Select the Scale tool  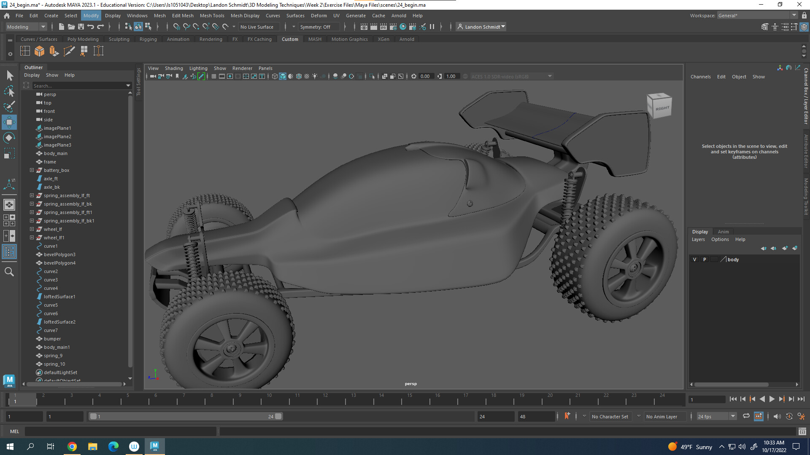click(9, 153)
